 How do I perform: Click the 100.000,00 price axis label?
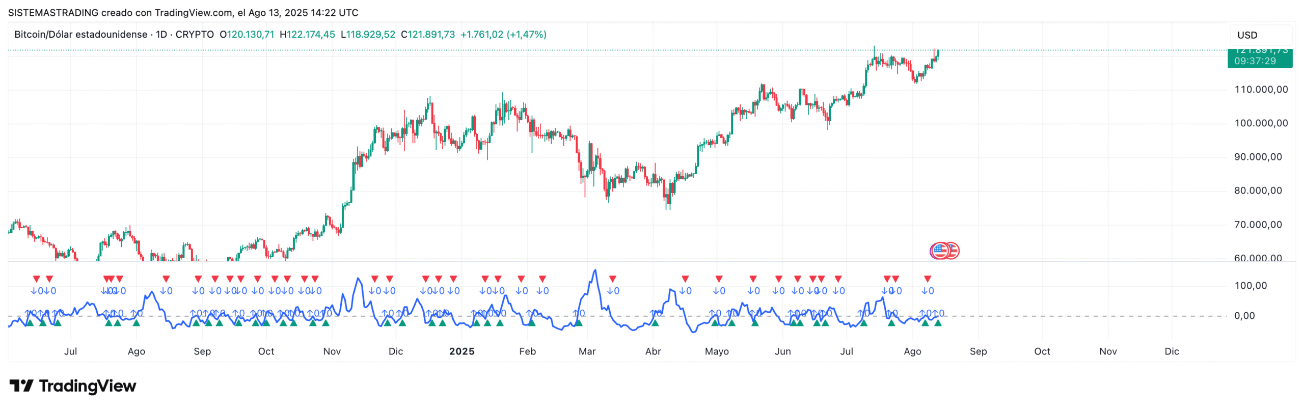[x=1261, y=123]
